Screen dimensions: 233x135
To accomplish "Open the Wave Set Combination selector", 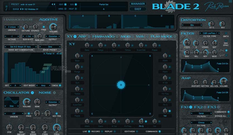I will pos(21,47).
